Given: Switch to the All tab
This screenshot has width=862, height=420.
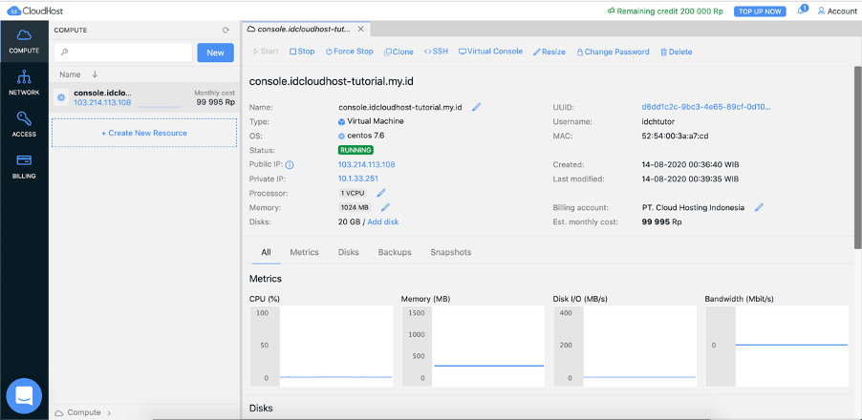Looking at the screenshot, I should tap(266, 252).
